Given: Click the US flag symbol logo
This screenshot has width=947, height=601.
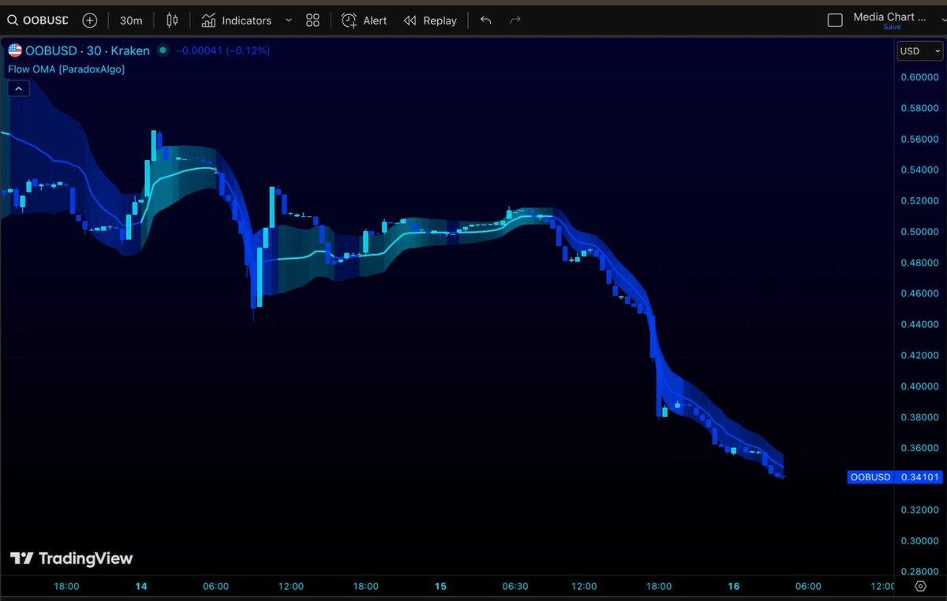Looking at the screenshot, I should point(15,50).
